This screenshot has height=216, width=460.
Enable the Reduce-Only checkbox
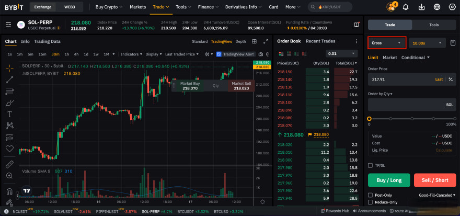point(370,202)
